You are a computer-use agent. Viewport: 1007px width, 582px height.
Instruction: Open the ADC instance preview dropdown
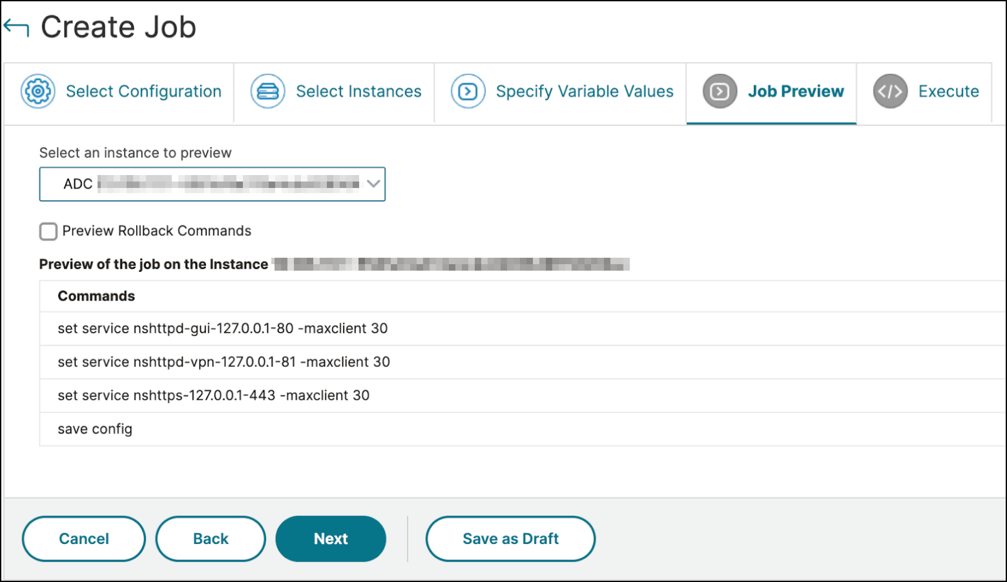pos(213,184)
